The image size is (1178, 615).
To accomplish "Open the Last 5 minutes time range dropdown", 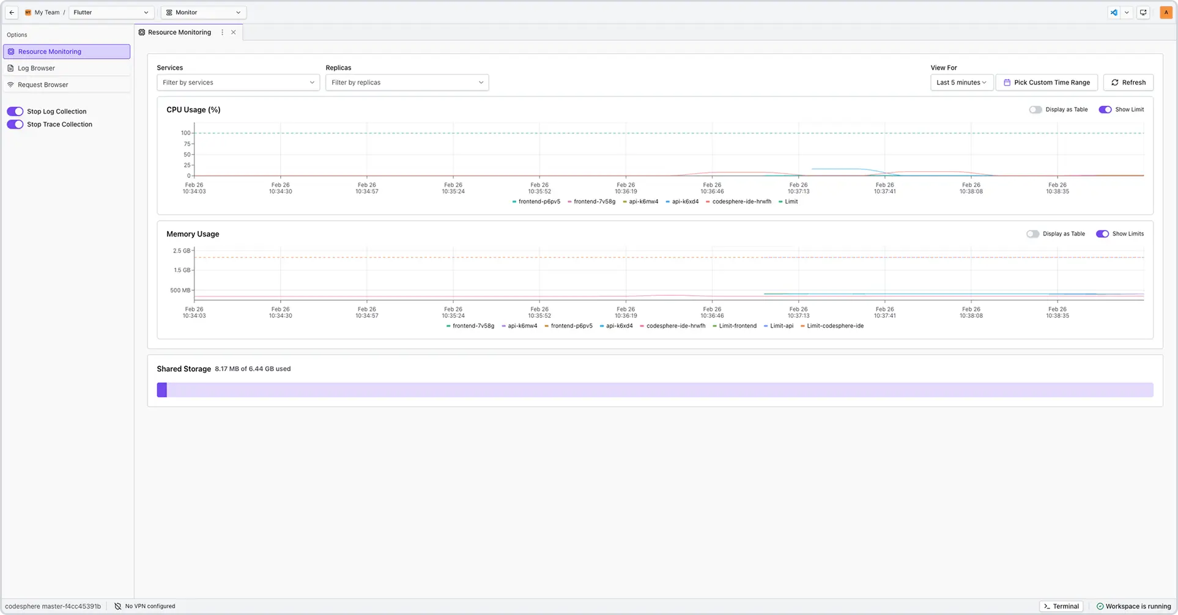I will 961,82.
